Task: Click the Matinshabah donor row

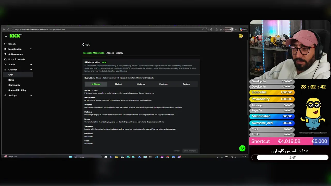Action: pos(272,116)
